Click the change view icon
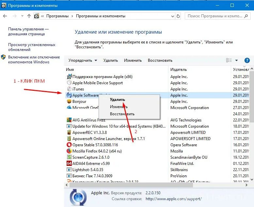Screen dimensions: 254x207 [x=229, y=60]
